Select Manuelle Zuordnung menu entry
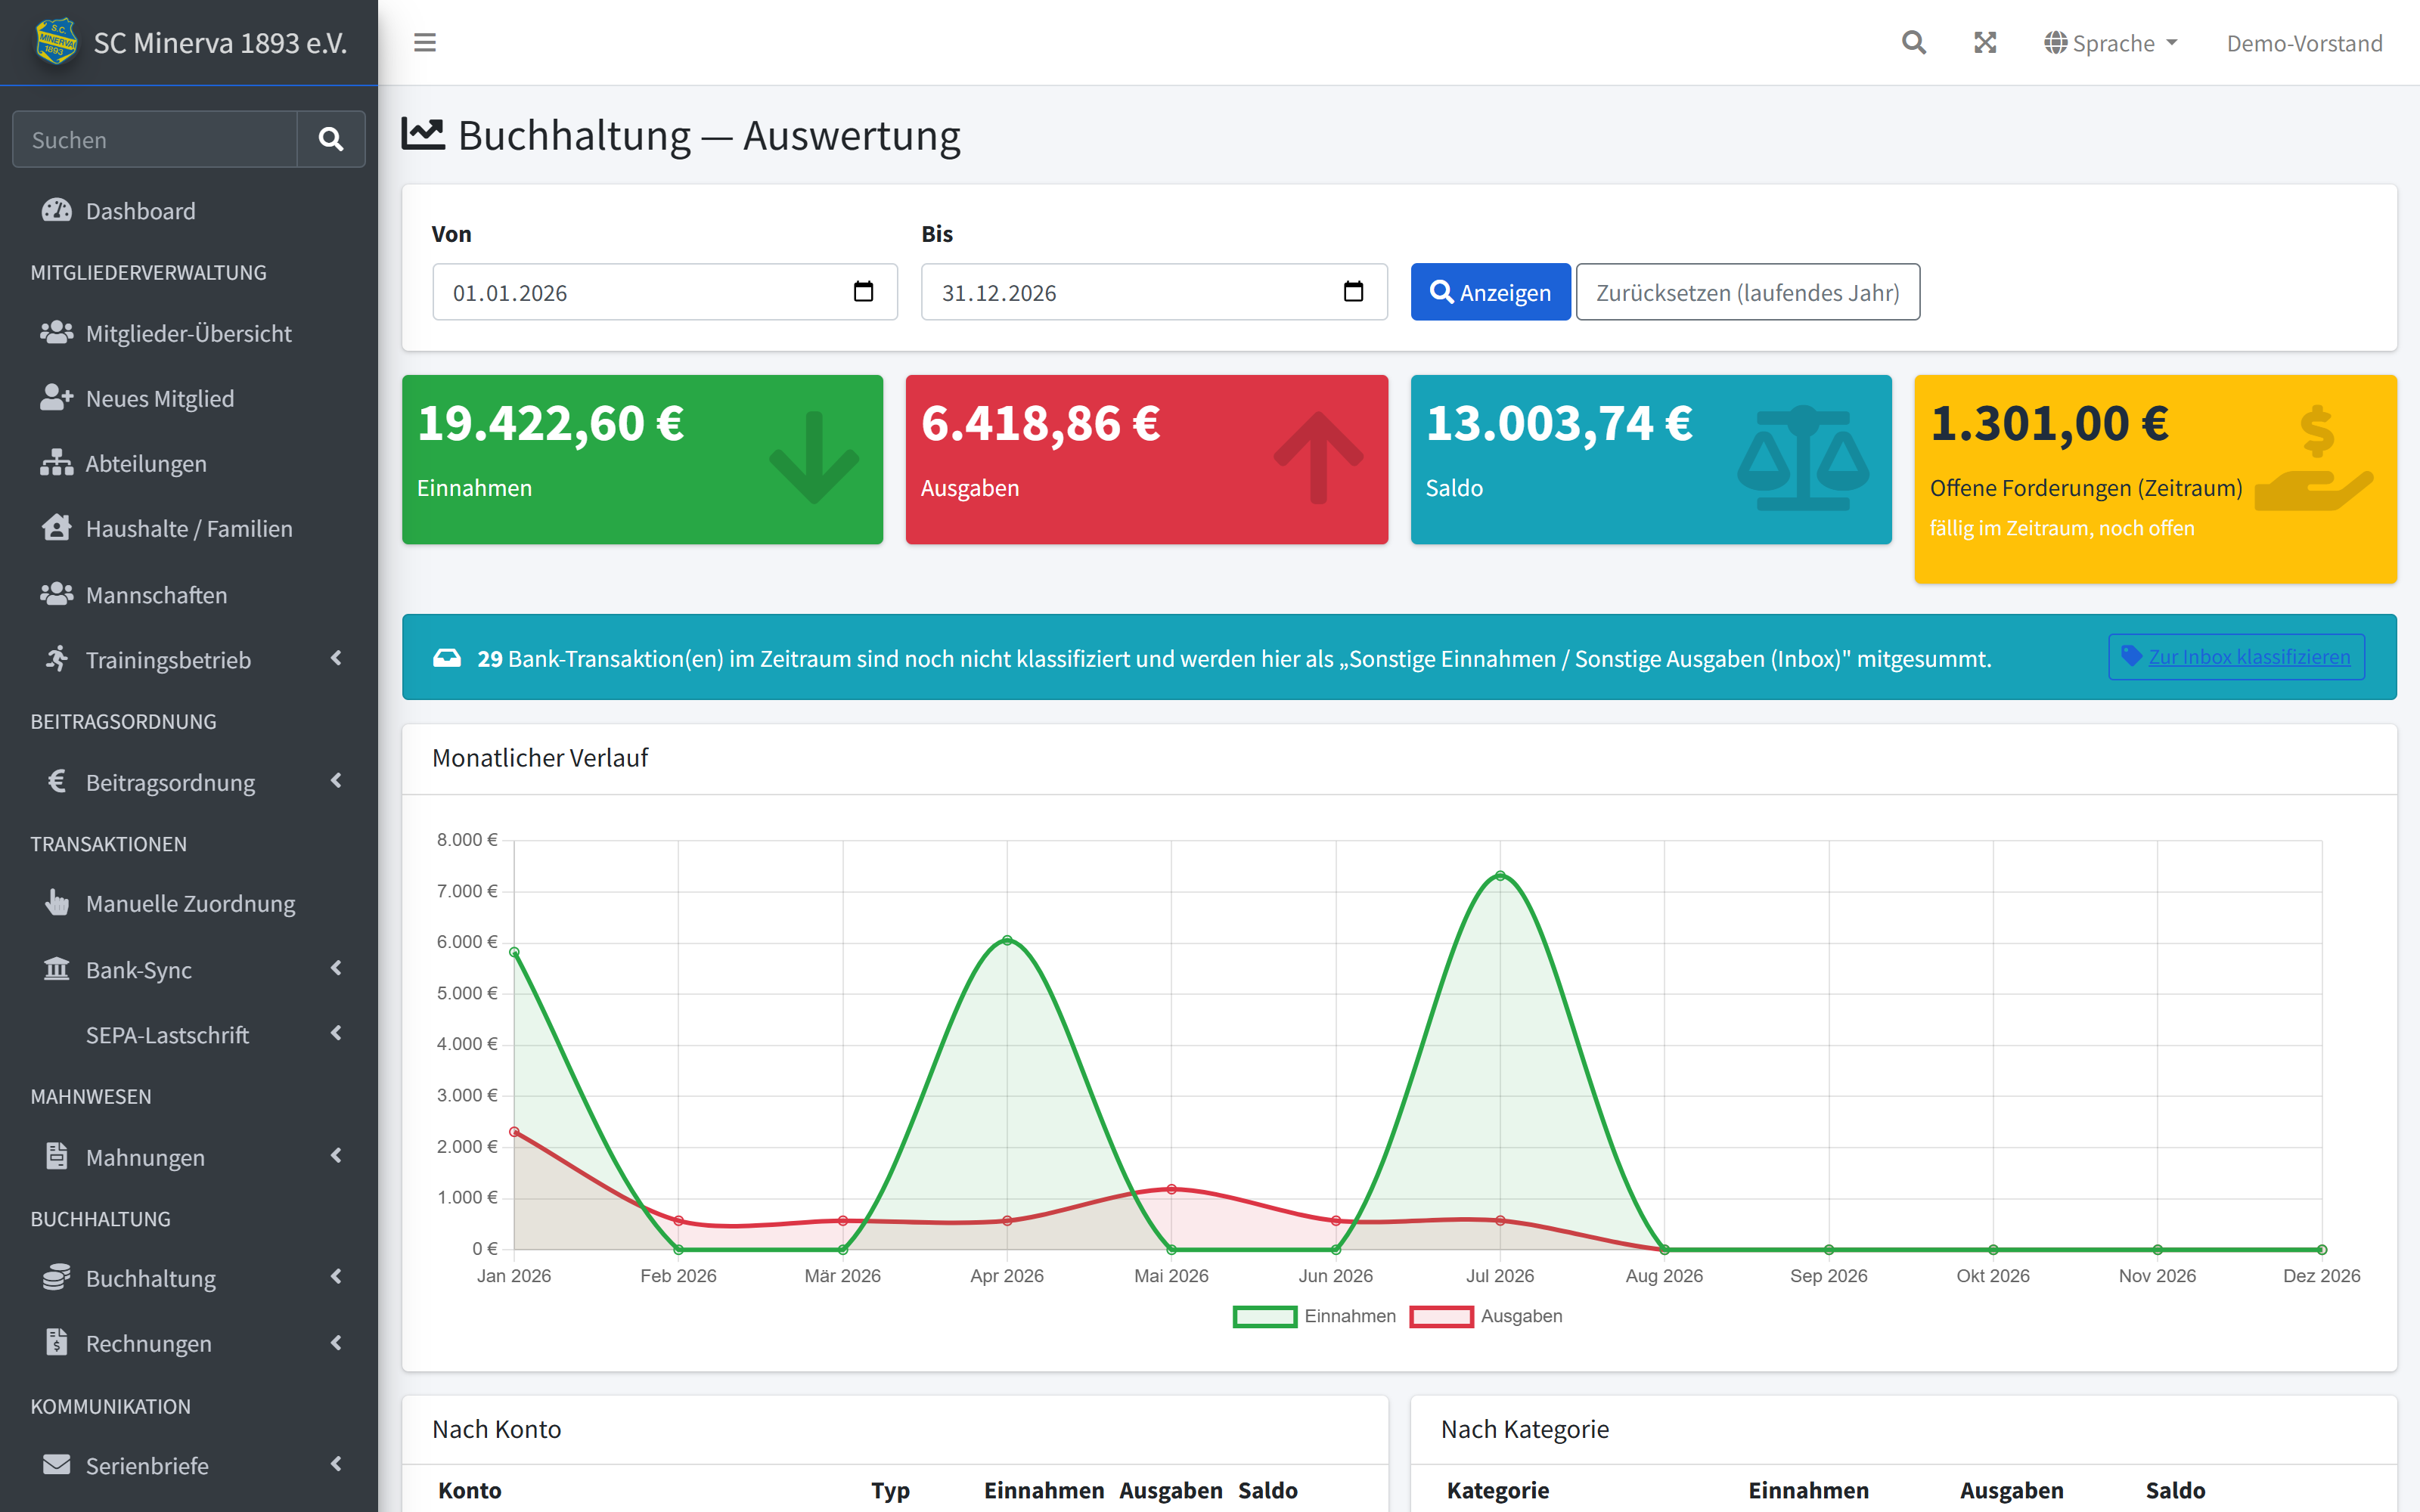 tap(189, 903)
